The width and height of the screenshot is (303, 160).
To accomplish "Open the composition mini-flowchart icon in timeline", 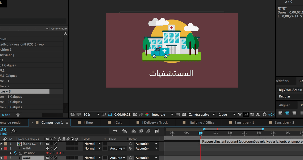I will point(115,131).
